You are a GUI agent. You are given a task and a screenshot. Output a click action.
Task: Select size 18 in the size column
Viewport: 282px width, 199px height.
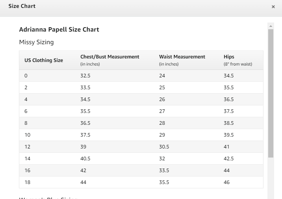pos(27,182)
